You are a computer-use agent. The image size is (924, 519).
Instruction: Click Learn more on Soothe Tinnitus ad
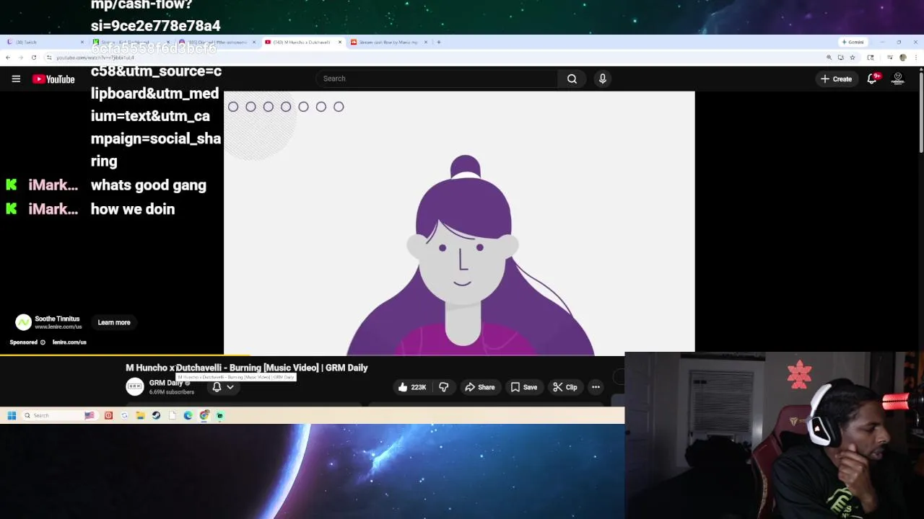(x=114, y=322)
